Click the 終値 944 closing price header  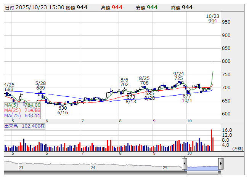pyautogui.click(x=182, y=7)
